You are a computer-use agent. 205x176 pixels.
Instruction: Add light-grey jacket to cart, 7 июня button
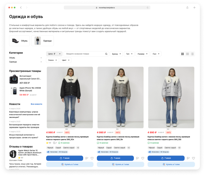pyautogui.click(x=166, y=158)
